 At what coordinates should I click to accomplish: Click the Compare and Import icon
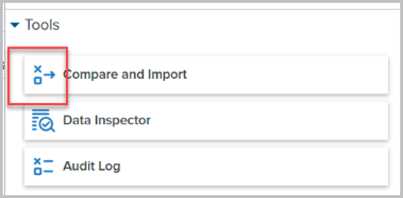pos(44,75)
